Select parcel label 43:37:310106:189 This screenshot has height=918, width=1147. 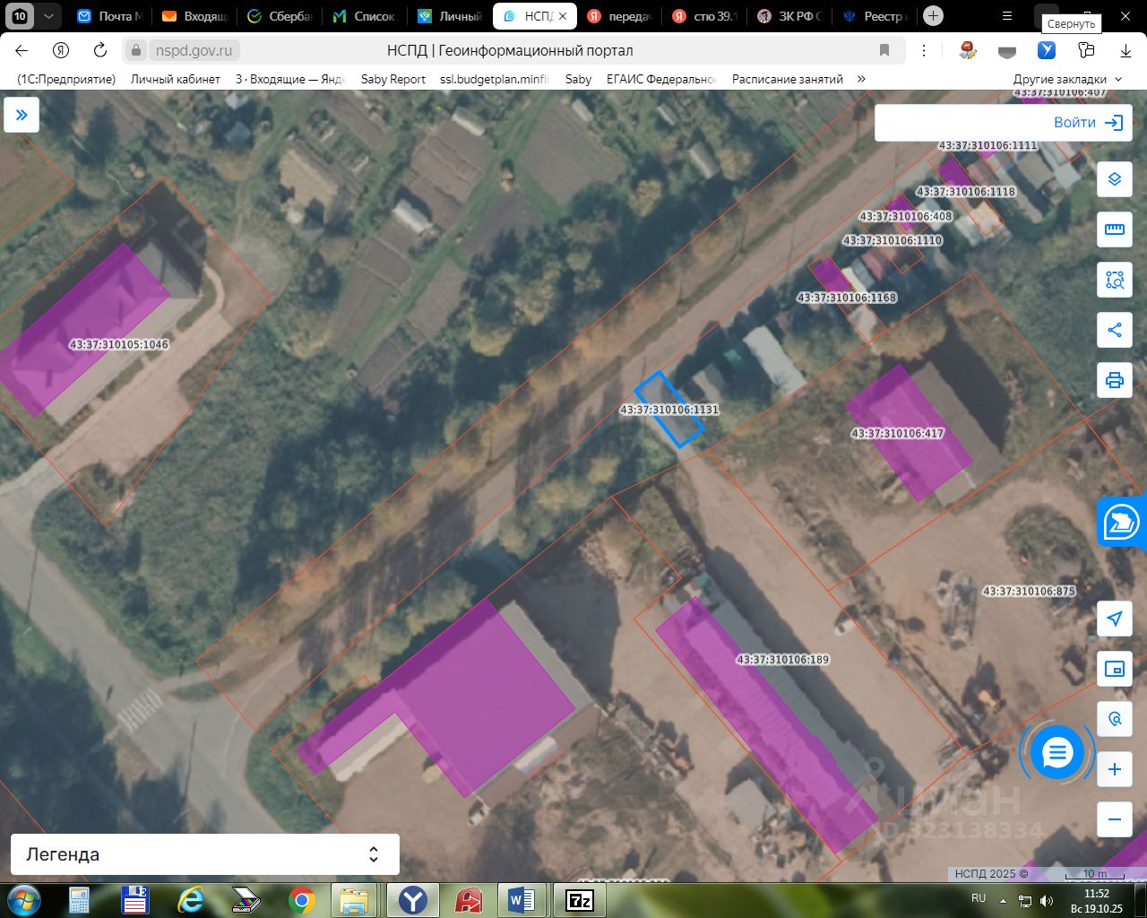point(783,660)
